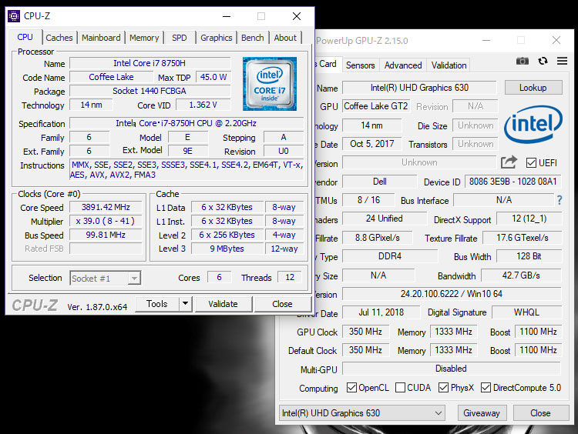
Task: Click the DirectX Support value 12 (12_1)
Action: [x=529, y=219]
